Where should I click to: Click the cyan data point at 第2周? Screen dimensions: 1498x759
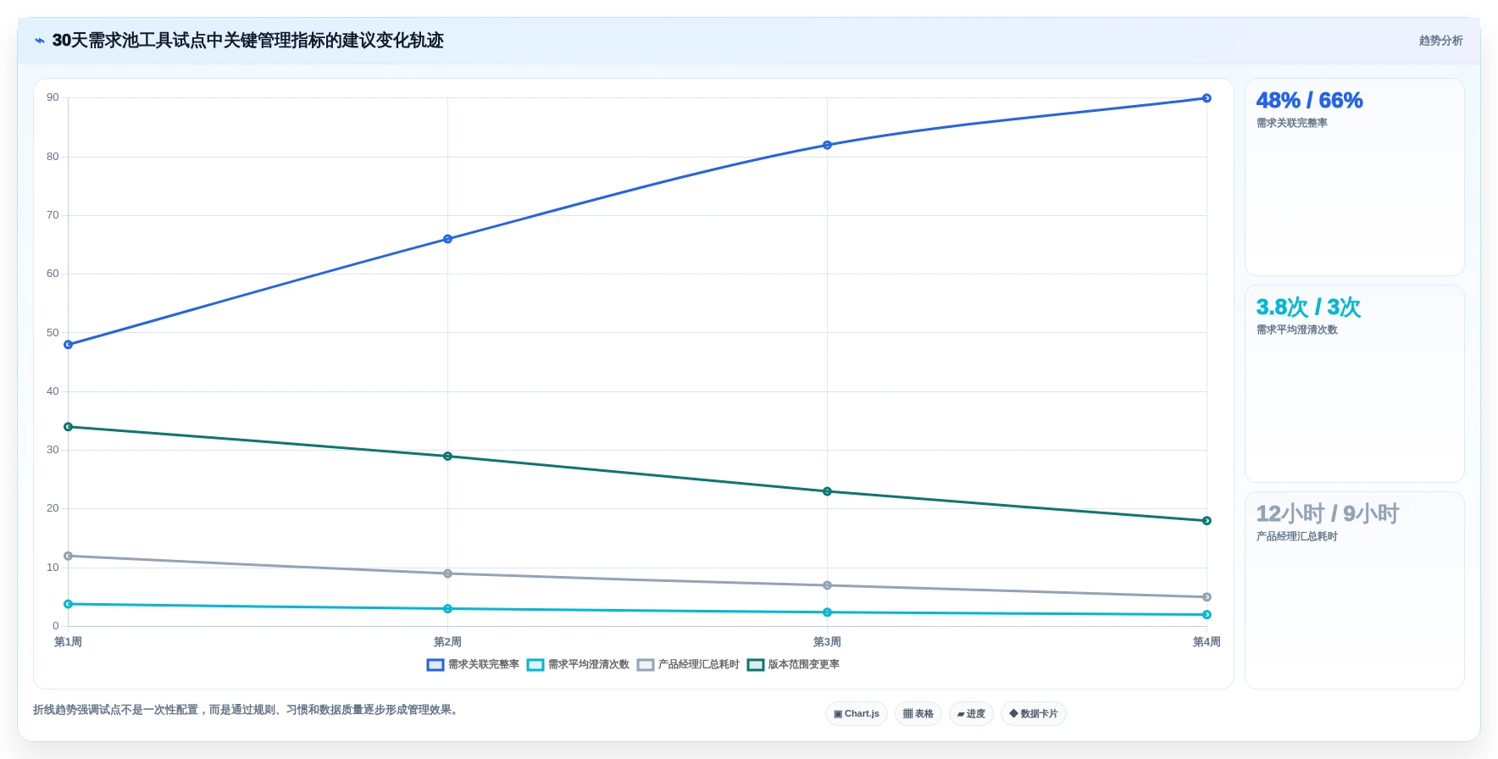point(447,609)
